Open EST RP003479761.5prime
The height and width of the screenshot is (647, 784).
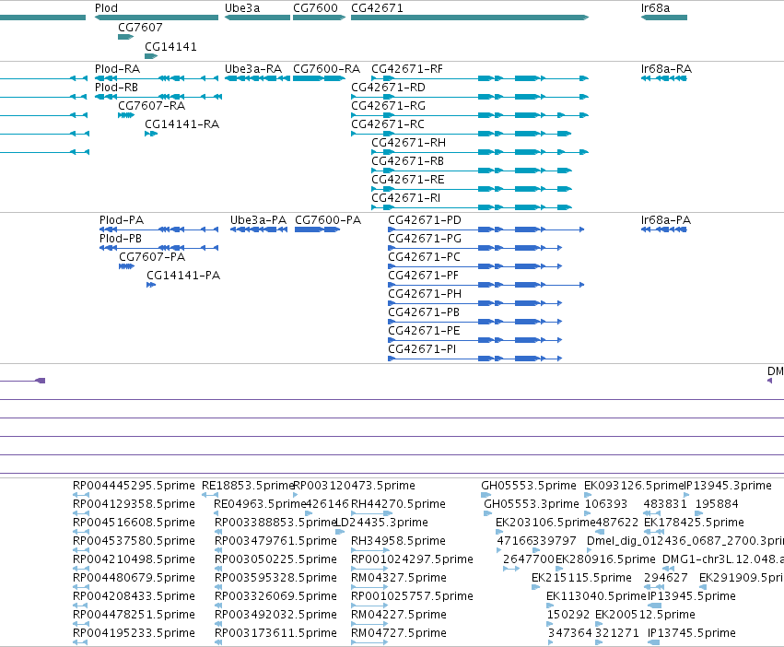275,540
